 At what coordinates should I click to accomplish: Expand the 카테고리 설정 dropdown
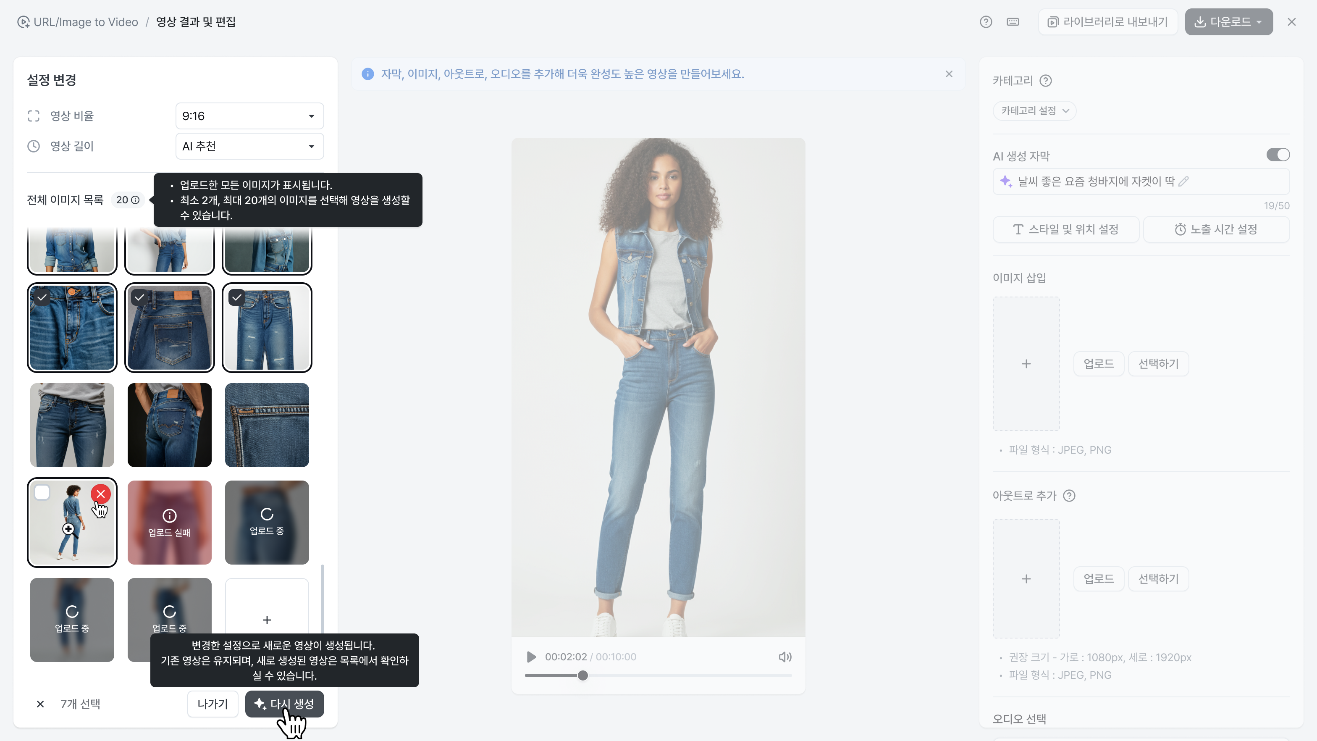tap(1034, 110)
